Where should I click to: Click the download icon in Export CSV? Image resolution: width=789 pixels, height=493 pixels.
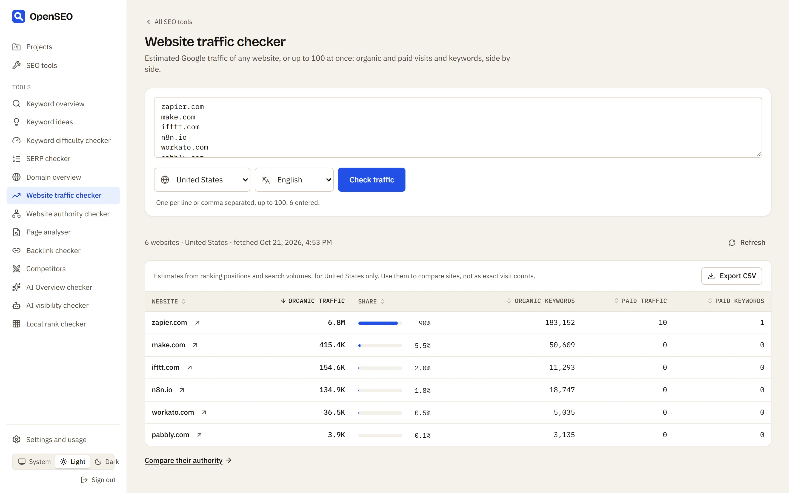(x=711, y=276)
